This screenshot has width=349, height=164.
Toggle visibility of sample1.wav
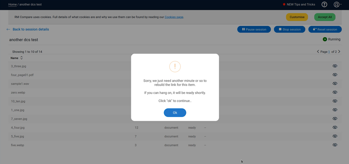[335, 83]
